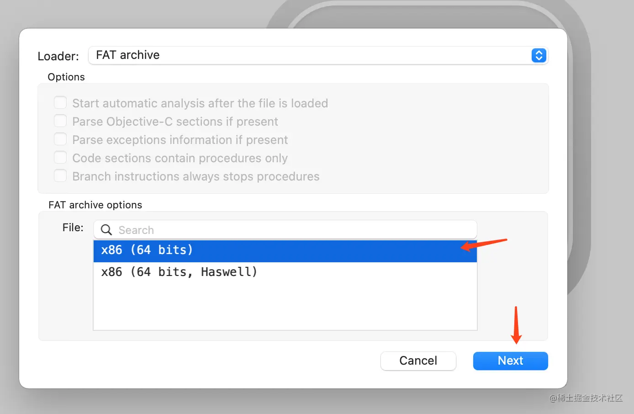The height and width of the screenshot is (414, 634).
Task: Tick the Parse Objective-C sections checkbox
Action: [x=60, y=121]
